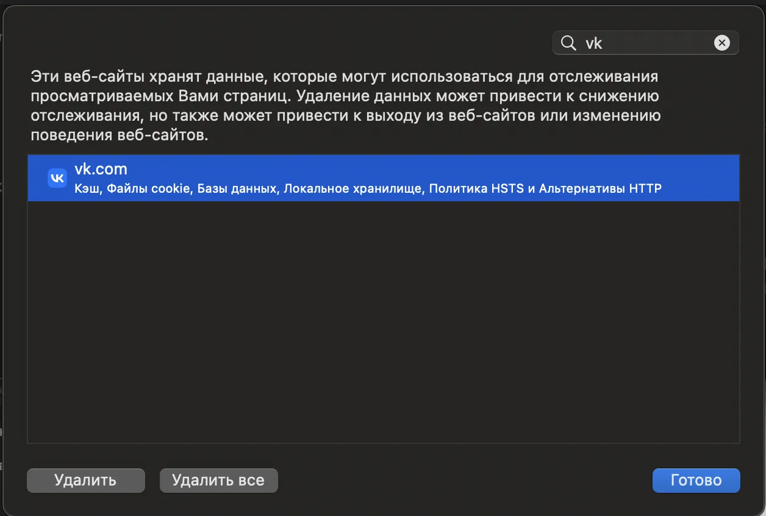Focus the search field containing "vk"
Viewport: 766px width, 516px height.
point(645,43)
